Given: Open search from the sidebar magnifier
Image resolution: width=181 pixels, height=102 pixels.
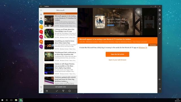Looking at the screenshot, I should click(41, 91).
